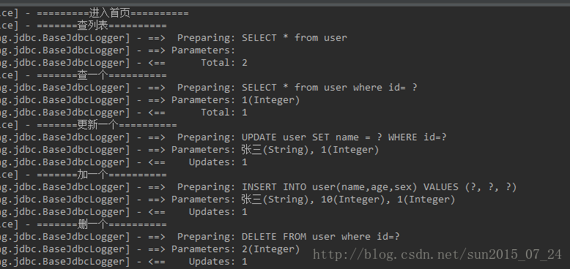
Task: Click the '删一个' separator log line
Action: (x=84, y=224)
